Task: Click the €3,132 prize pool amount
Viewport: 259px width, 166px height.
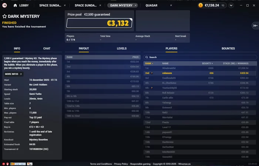Action: 118,23
